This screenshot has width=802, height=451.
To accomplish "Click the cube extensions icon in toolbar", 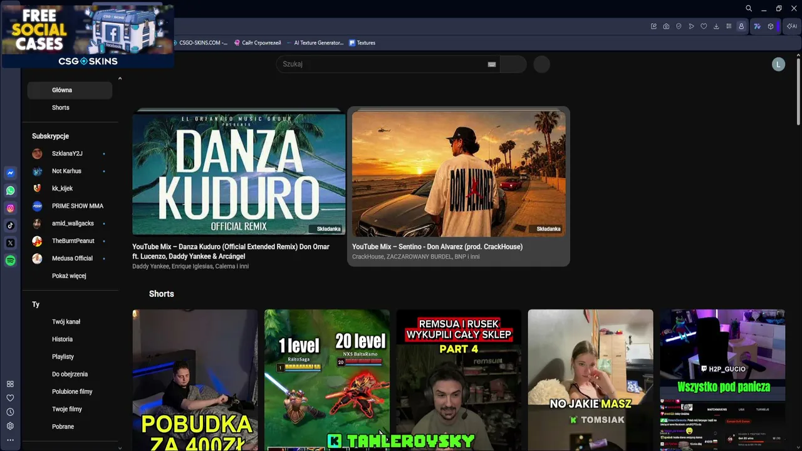I will pyautogui.click(x=771, y=26).
